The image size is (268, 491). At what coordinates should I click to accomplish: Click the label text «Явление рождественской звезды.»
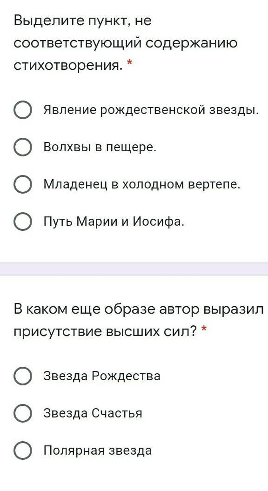tap(151, 110)
